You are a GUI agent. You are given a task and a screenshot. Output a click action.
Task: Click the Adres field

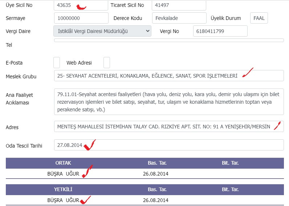pos(169,127)
